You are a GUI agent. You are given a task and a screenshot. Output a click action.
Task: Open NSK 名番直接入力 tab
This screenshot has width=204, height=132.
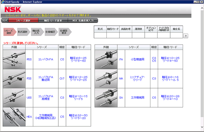[83, 20]
